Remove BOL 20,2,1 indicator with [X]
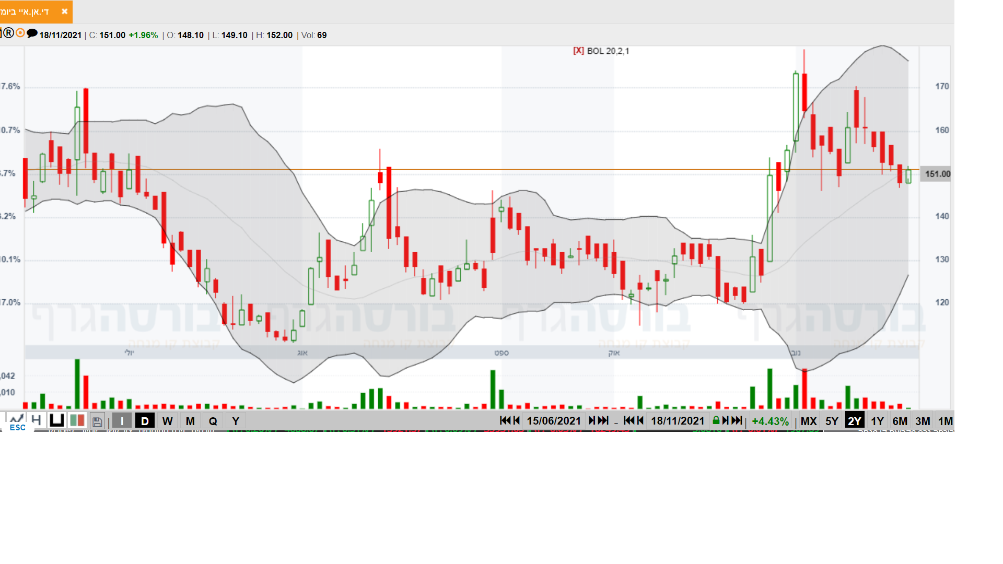The image size is (1003, 564). pyautogui.click(x=578, y=51)
